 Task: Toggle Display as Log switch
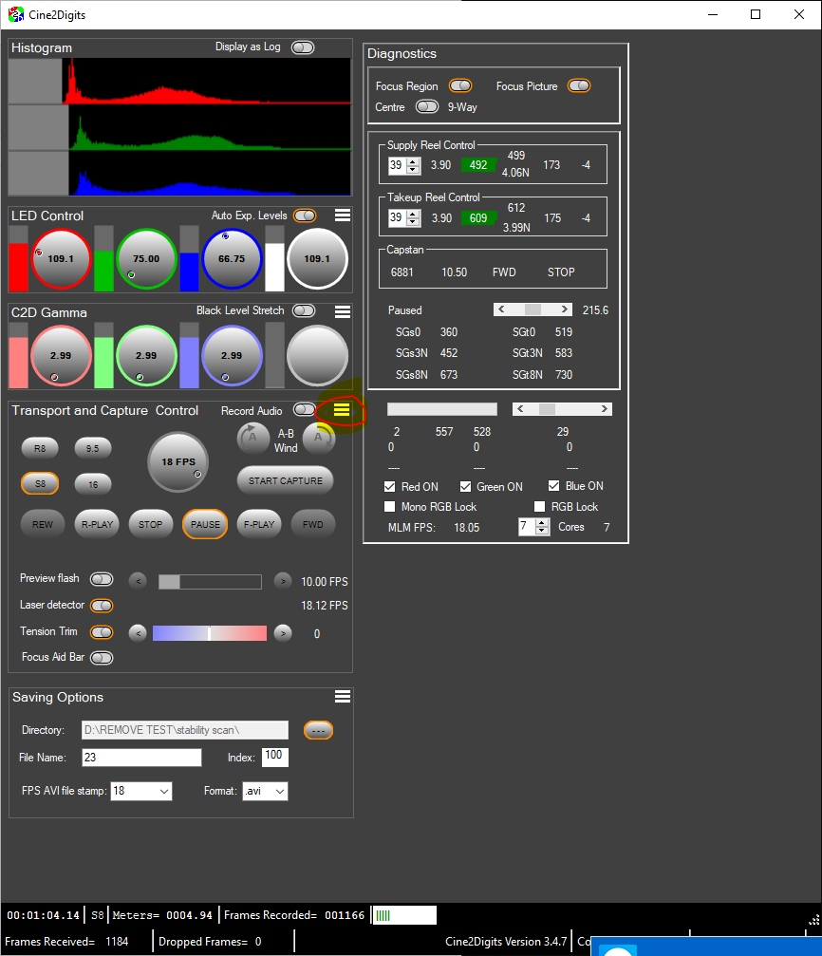303,47
